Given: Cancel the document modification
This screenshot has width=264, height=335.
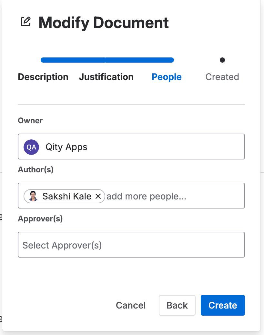Looking at the screenshot, I should pyautogui.click(x=131, y=305).
